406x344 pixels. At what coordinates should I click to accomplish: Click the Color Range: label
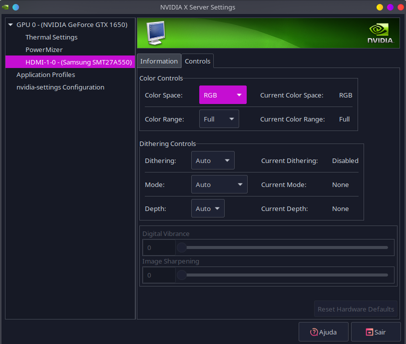(x=164, y=119)
